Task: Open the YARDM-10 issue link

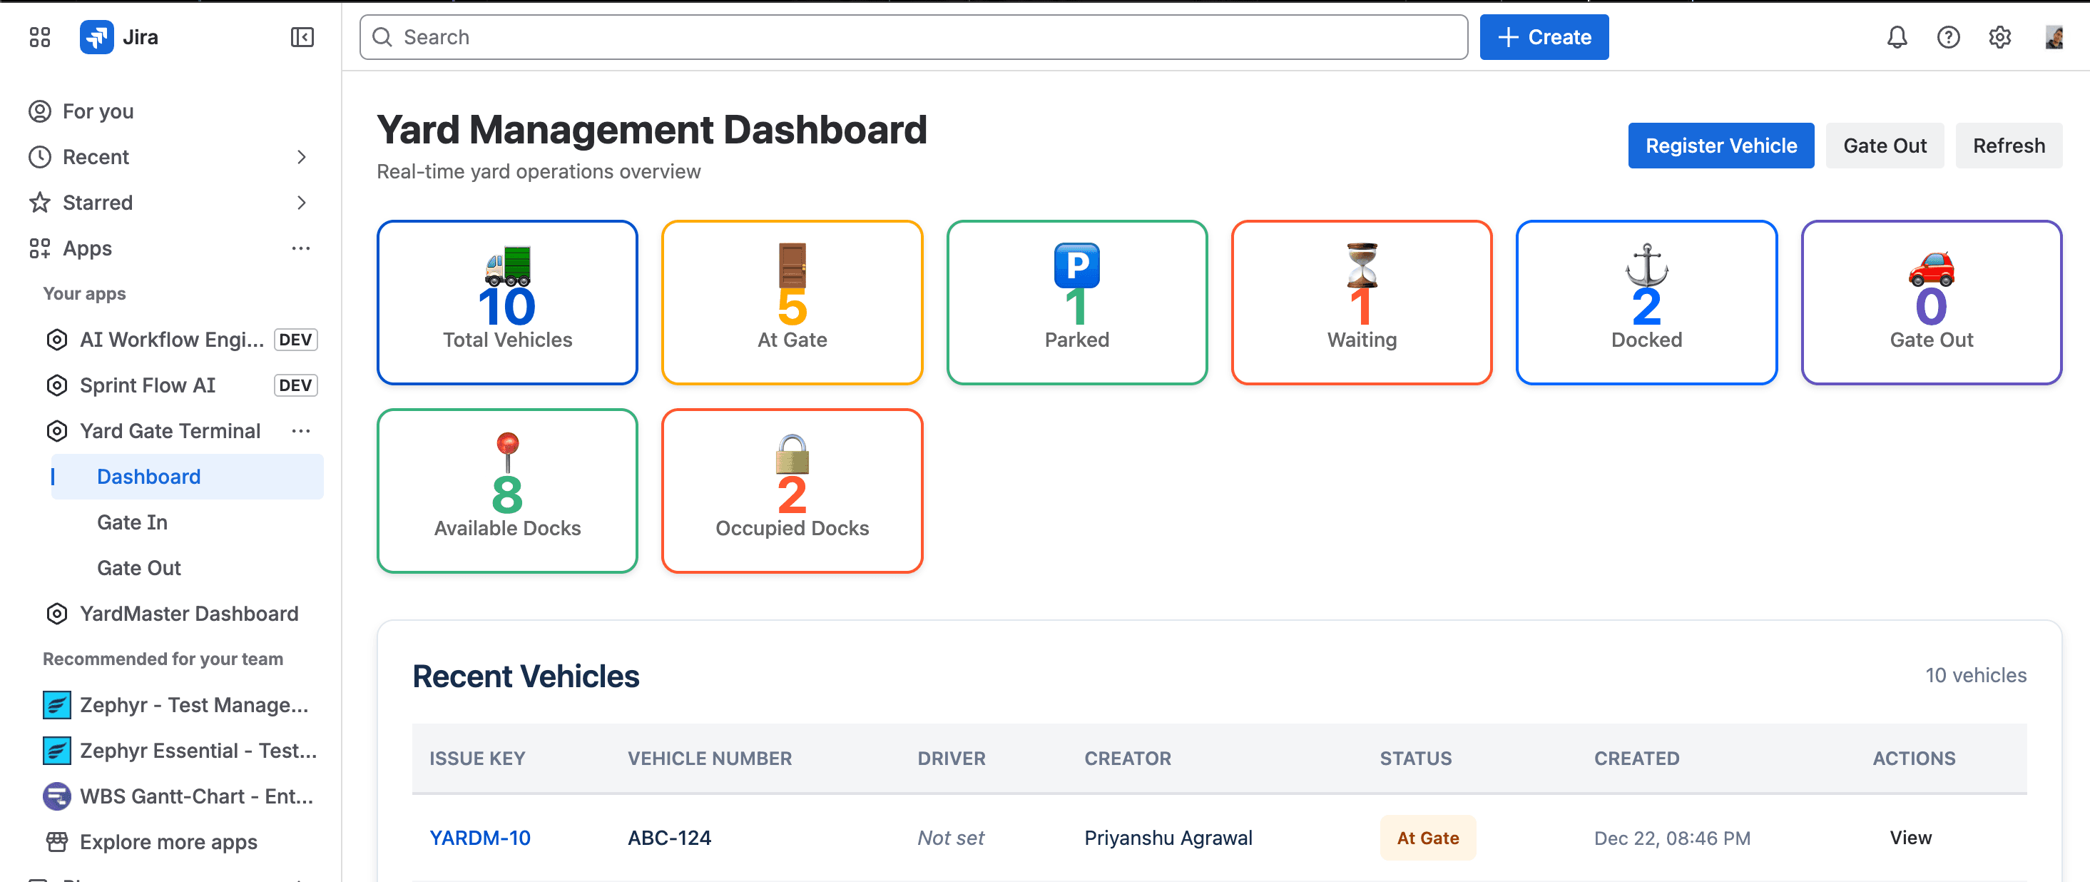Action: click(x=479, y=837)
